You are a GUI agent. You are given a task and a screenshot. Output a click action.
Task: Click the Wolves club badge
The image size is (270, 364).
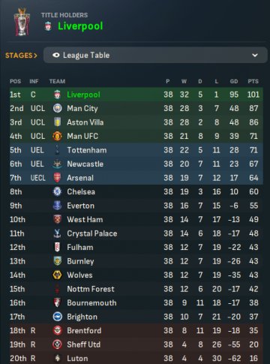click(57, 275)
